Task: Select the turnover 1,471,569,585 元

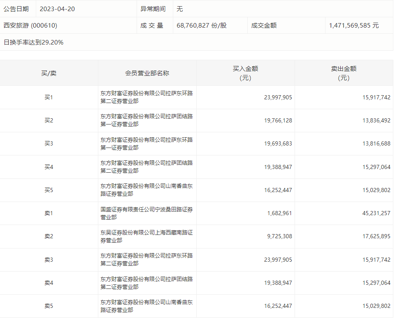Action: coord(354,26)
